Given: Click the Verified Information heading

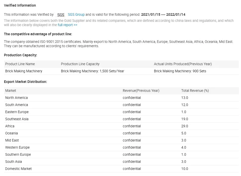Looking at the screenshot, I should pos(20,5).
